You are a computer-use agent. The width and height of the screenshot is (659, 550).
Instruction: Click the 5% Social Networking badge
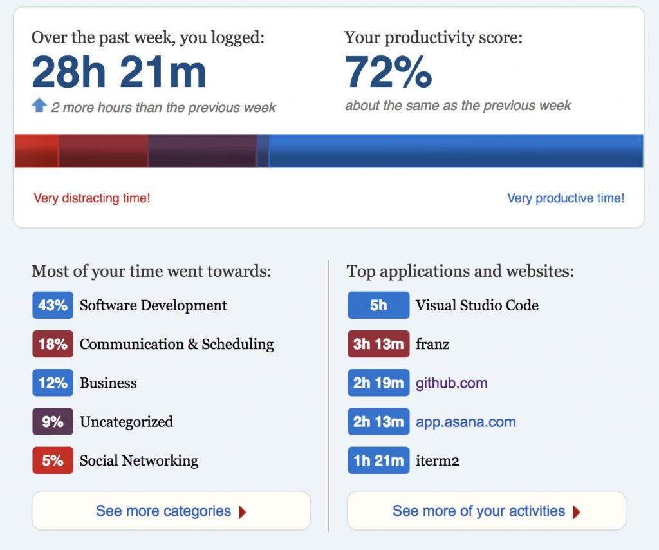coord(53,460)
